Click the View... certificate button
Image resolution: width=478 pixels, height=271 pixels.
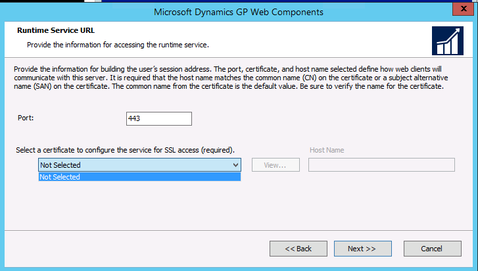[x=274, y=165]
